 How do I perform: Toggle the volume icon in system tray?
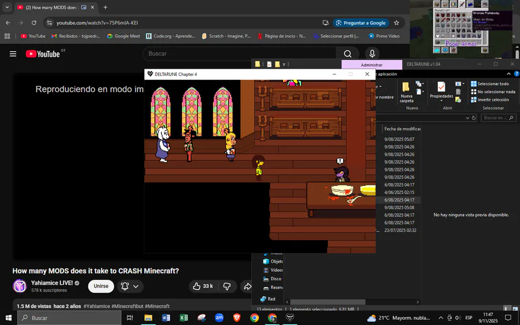(x=458, y=317)
